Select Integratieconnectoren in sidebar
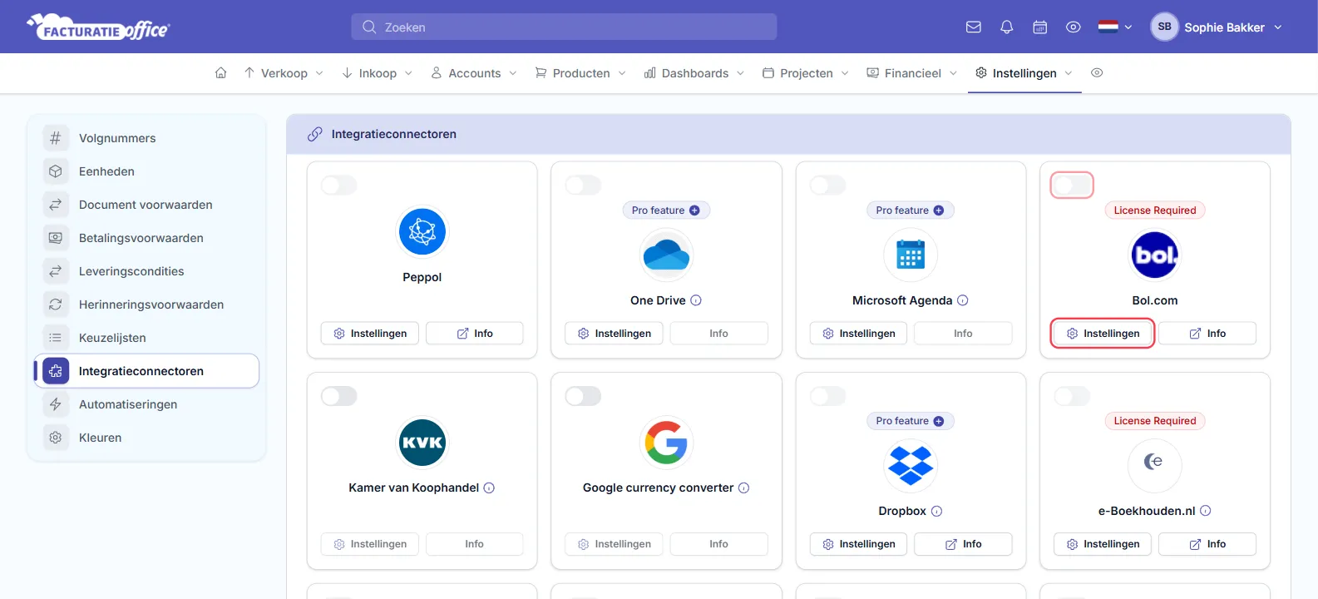Image resolution: width=1318 pixels, height=599 pixels. pyautogui.click(x=146, y=371)
